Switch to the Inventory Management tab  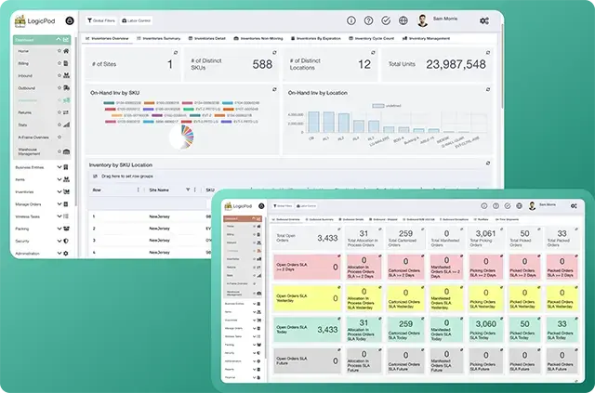[x=426, y=38]
